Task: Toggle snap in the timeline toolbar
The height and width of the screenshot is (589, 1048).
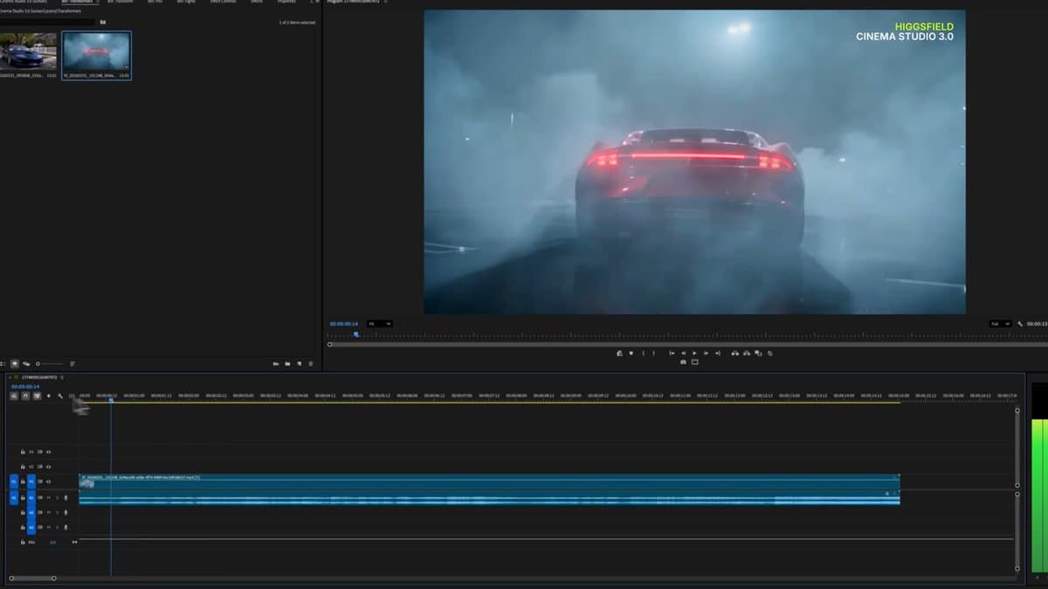Action: [26, 396]
